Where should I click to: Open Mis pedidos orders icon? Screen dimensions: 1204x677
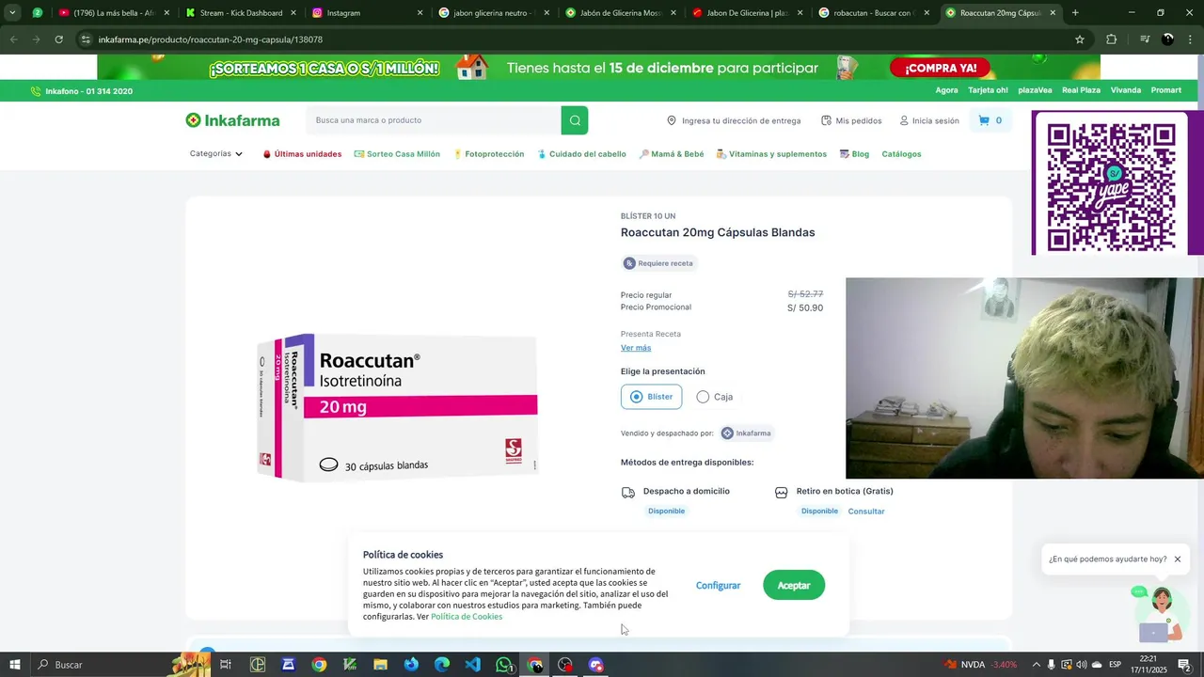coord(826,120)
